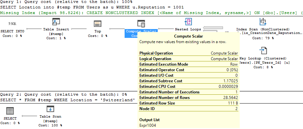Click the thick arrow into Nested Loops

tap(213, 28)
